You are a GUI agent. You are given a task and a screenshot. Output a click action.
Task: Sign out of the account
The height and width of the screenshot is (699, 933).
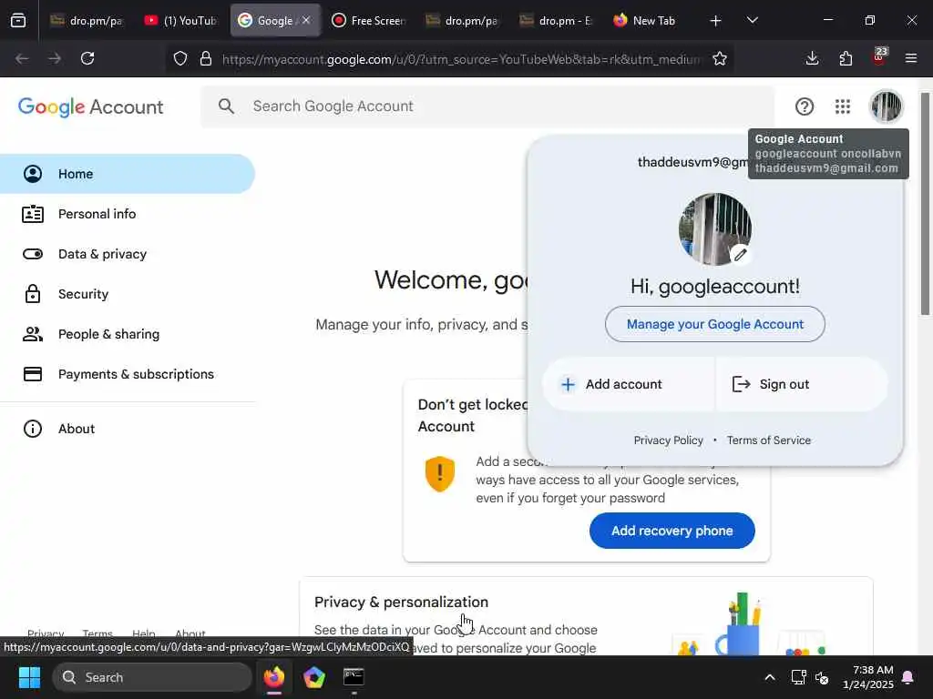pos(802,384)
